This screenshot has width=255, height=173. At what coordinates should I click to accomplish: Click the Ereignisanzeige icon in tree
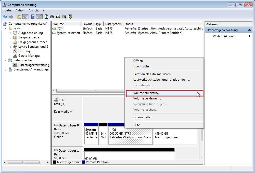click(15, 37)
